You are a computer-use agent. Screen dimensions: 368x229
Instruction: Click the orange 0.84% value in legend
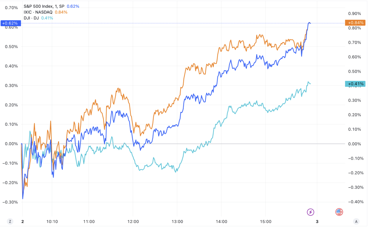tap(61, 12)
